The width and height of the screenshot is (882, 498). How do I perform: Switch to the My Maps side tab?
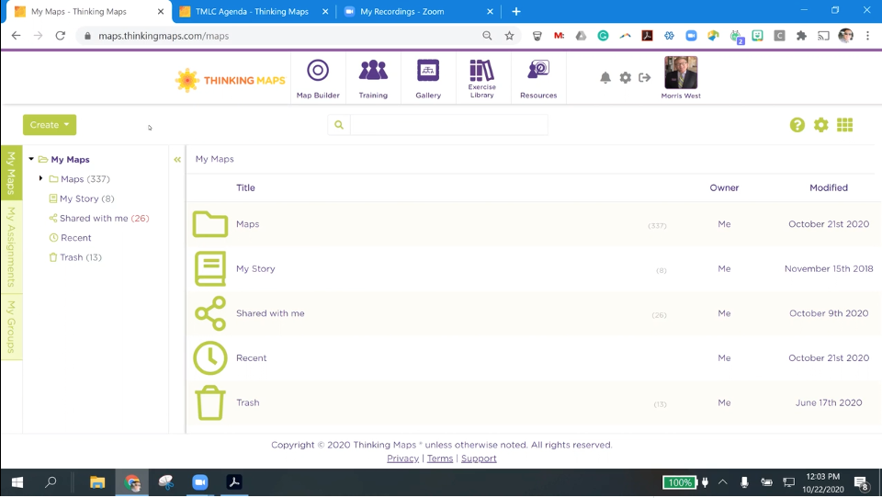point(11,173)
